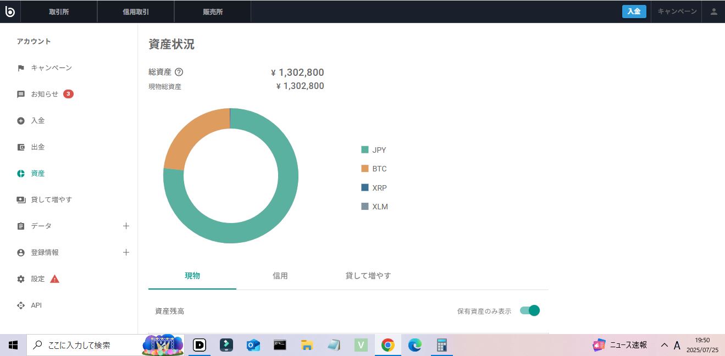Open the 信用取引 header menu
Viewport: 725px width, 356px height.
[136, 12]
